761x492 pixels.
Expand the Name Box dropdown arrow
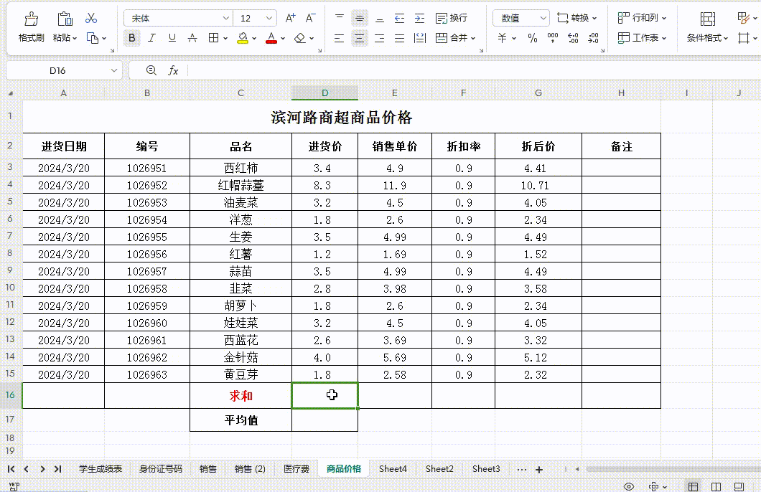pos(114,70)
